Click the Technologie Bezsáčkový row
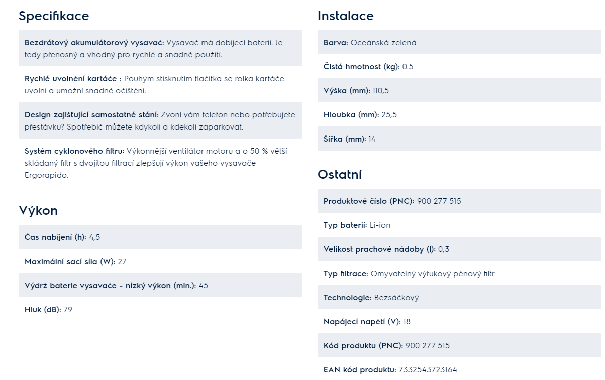Viewport: 605px width, 380px height. click(x=459, y=297)
